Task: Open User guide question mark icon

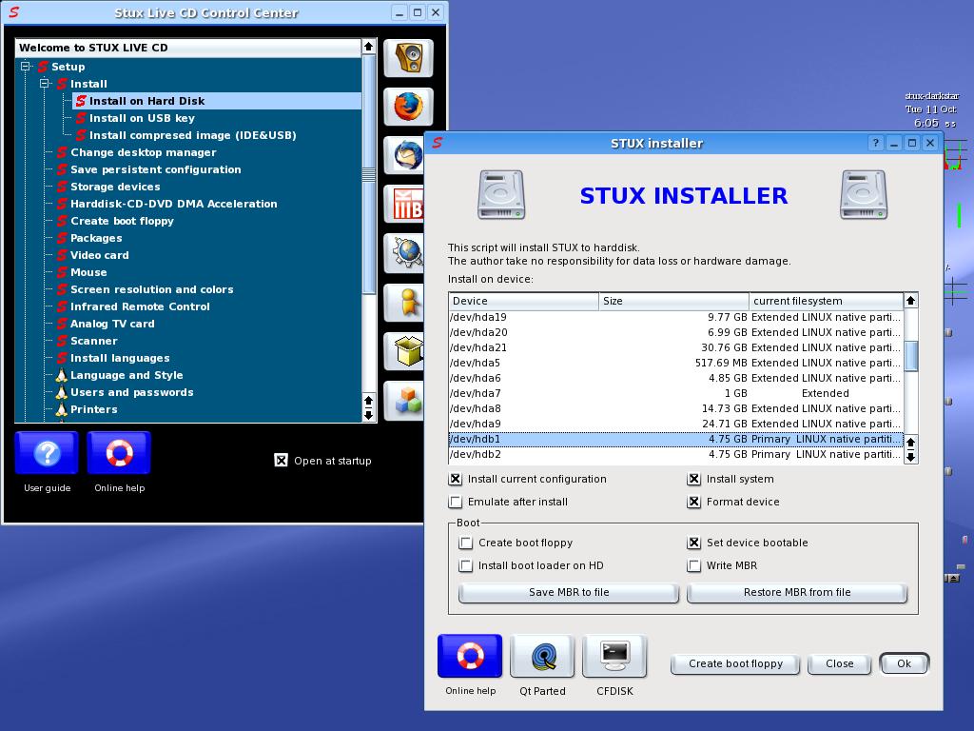Action: point(48,452)
